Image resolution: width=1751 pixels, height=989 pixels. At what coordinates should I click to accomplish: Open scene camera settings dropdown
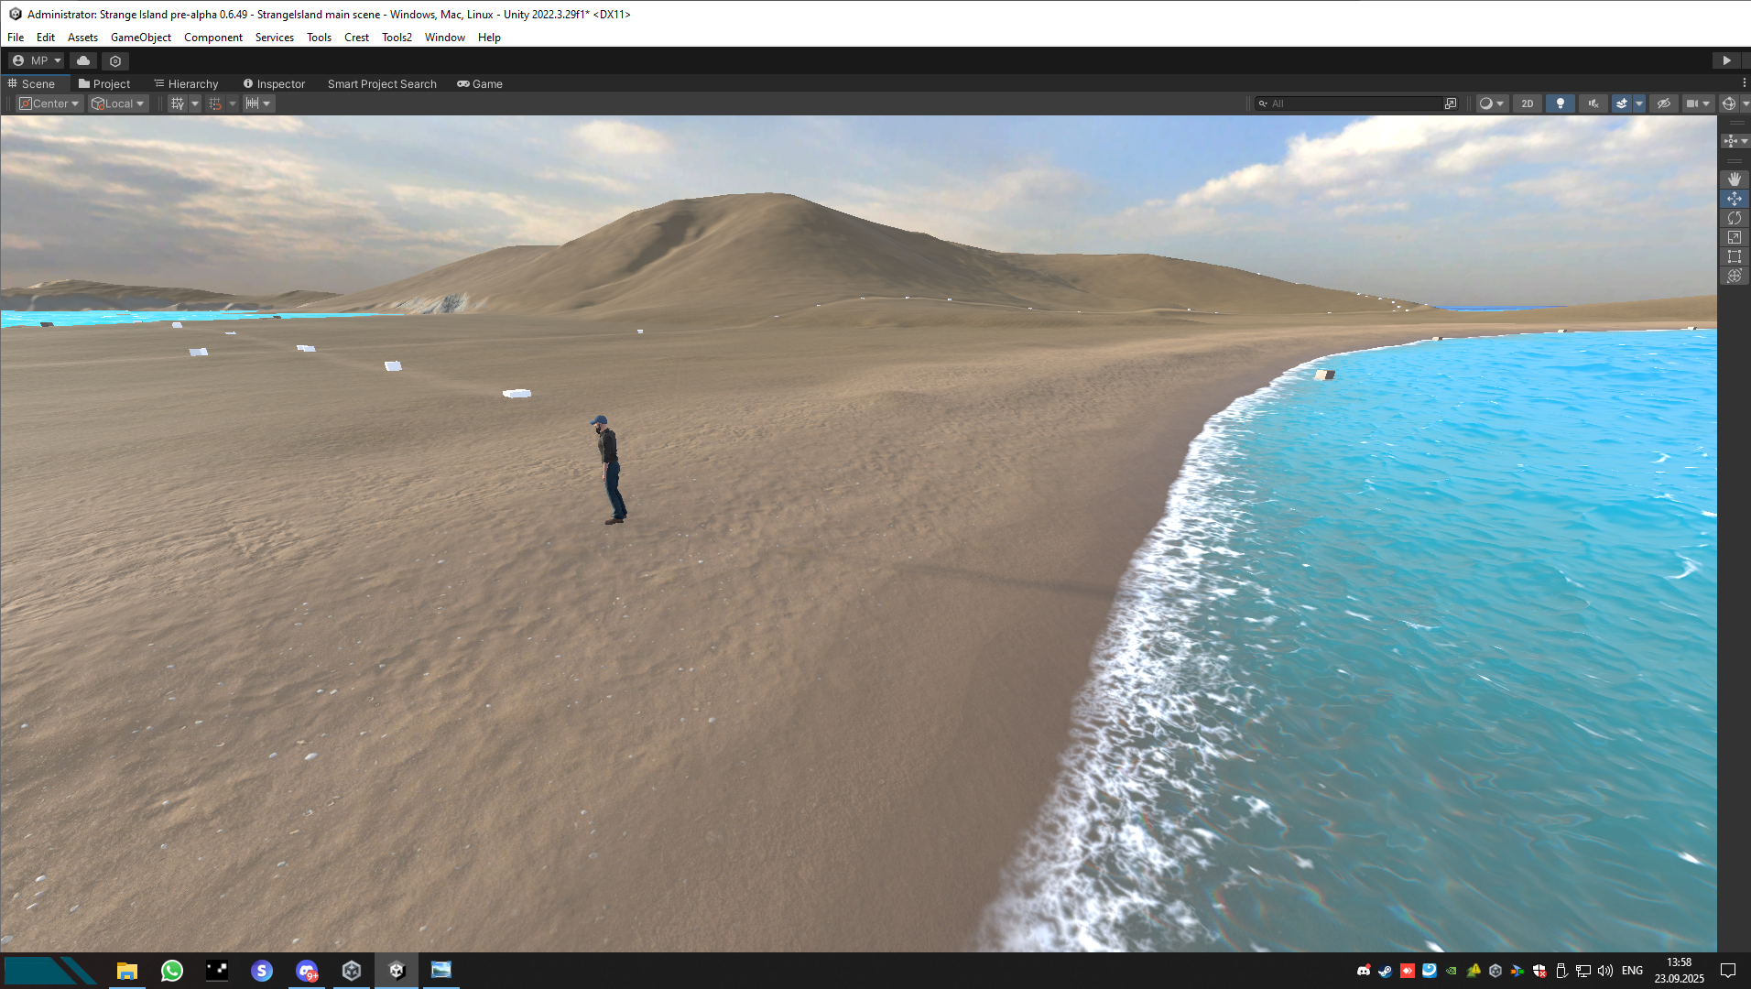click(x=1698, y=103)
